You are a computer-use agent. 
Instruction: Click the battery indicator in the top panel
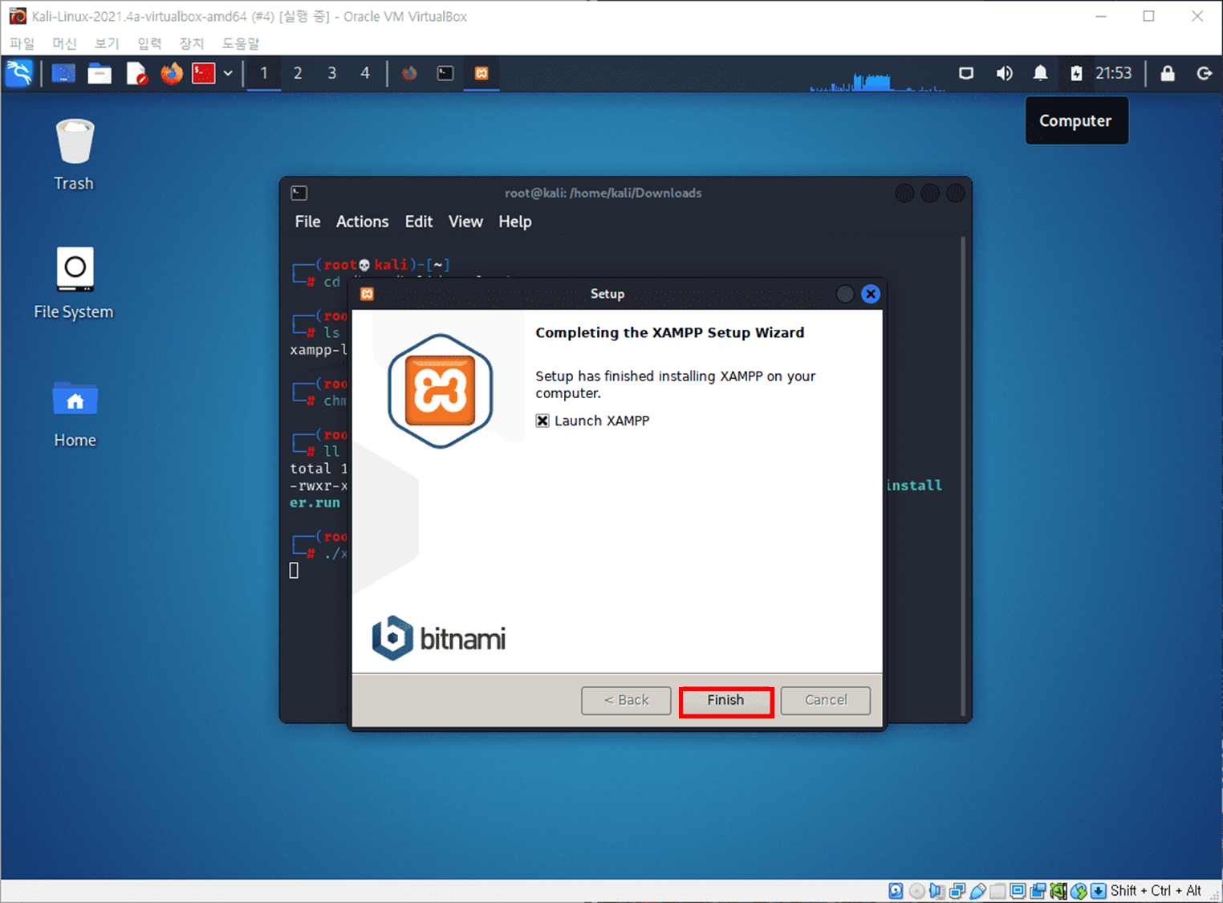coord(1076,73)
